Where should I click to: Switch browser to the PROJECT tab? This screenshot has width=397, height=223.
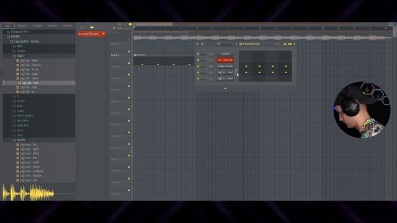pos(22,26)
